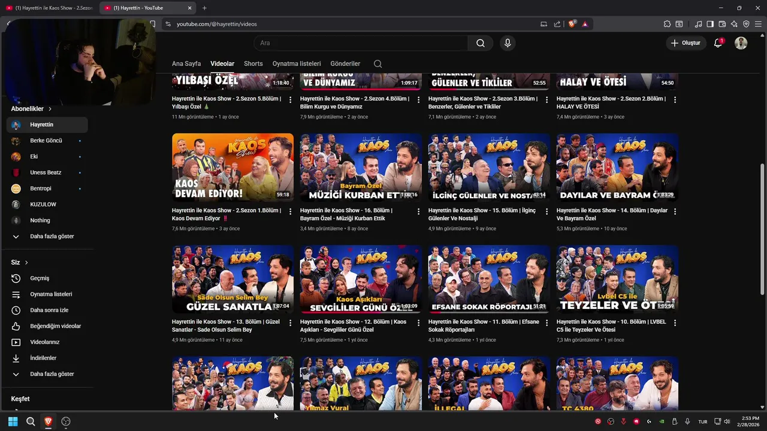Viewport: 767px width, 431px height.
Task: Expand the Siz section's Daha fazla göster
Action: tap(47, 374)
